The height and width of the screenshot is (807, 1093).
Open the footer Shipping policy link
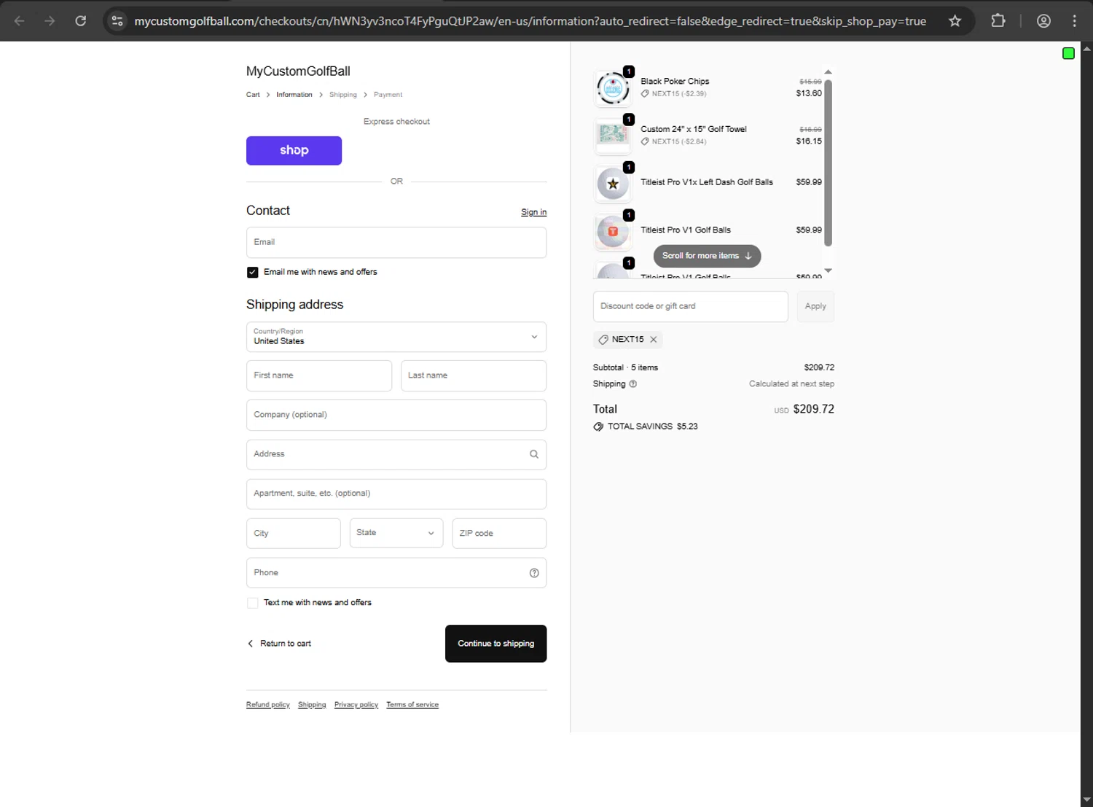tap(312, 705)
